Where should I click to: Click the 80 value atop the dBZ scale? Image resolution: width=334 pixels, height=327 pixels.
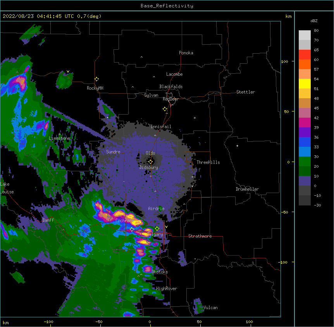316,31
